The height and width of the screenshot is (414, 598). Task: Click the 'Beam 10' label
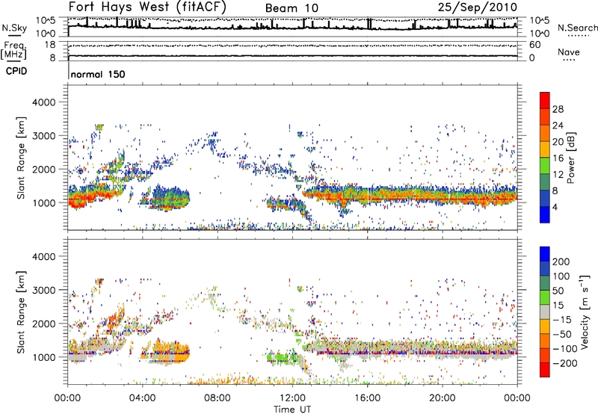[x=292, y=8]
